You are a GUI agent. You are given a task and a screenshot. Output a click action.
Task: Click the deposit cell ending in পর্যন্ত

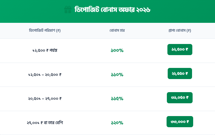click(x=45, y=50)
